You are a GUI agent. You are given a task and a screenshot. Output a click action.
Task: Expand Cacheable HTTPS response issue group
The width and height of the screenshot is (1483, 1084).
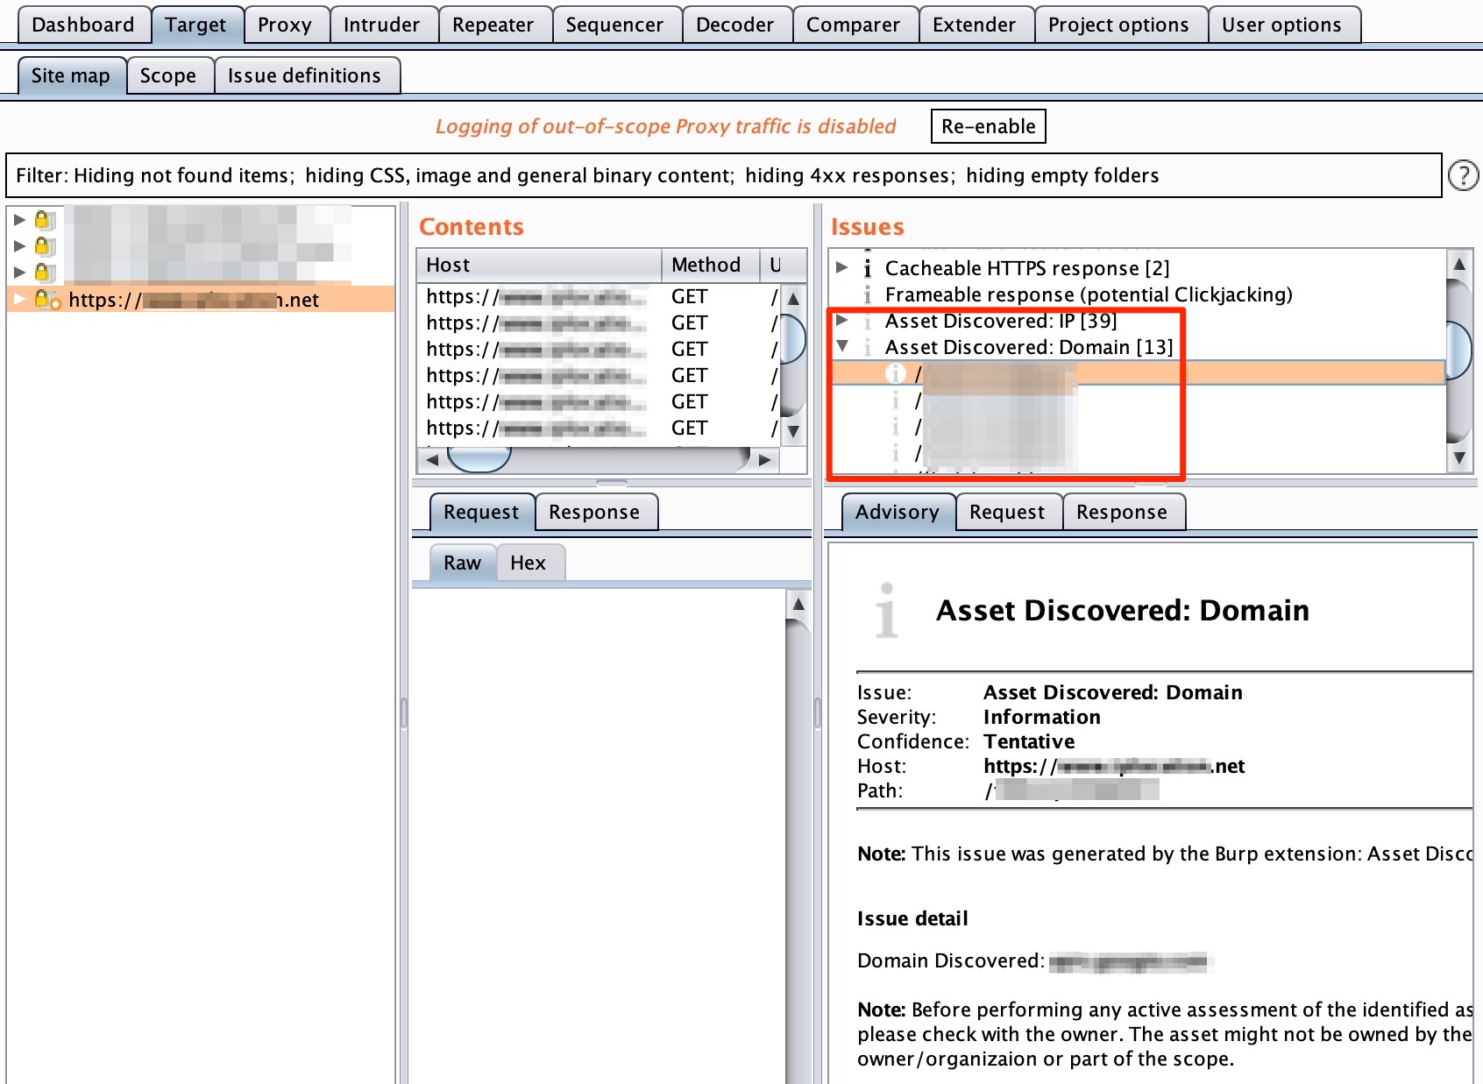click(842, 267)
